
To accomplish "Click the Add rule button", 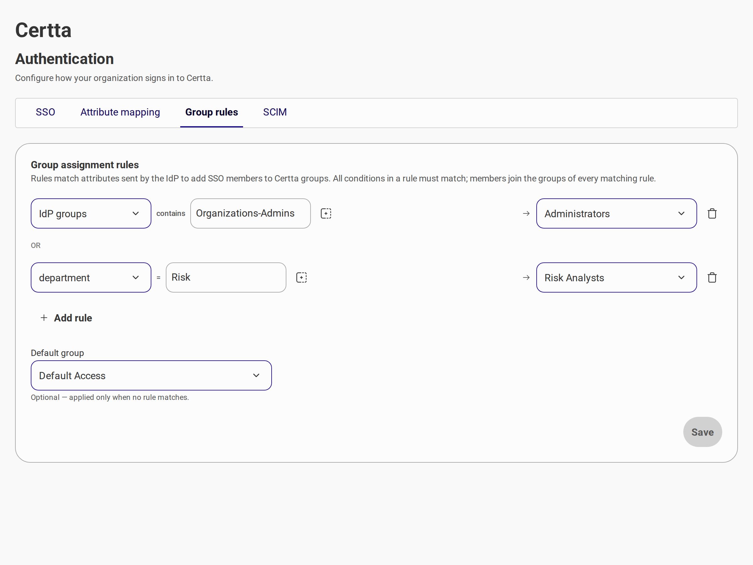I will pos(66,318).
